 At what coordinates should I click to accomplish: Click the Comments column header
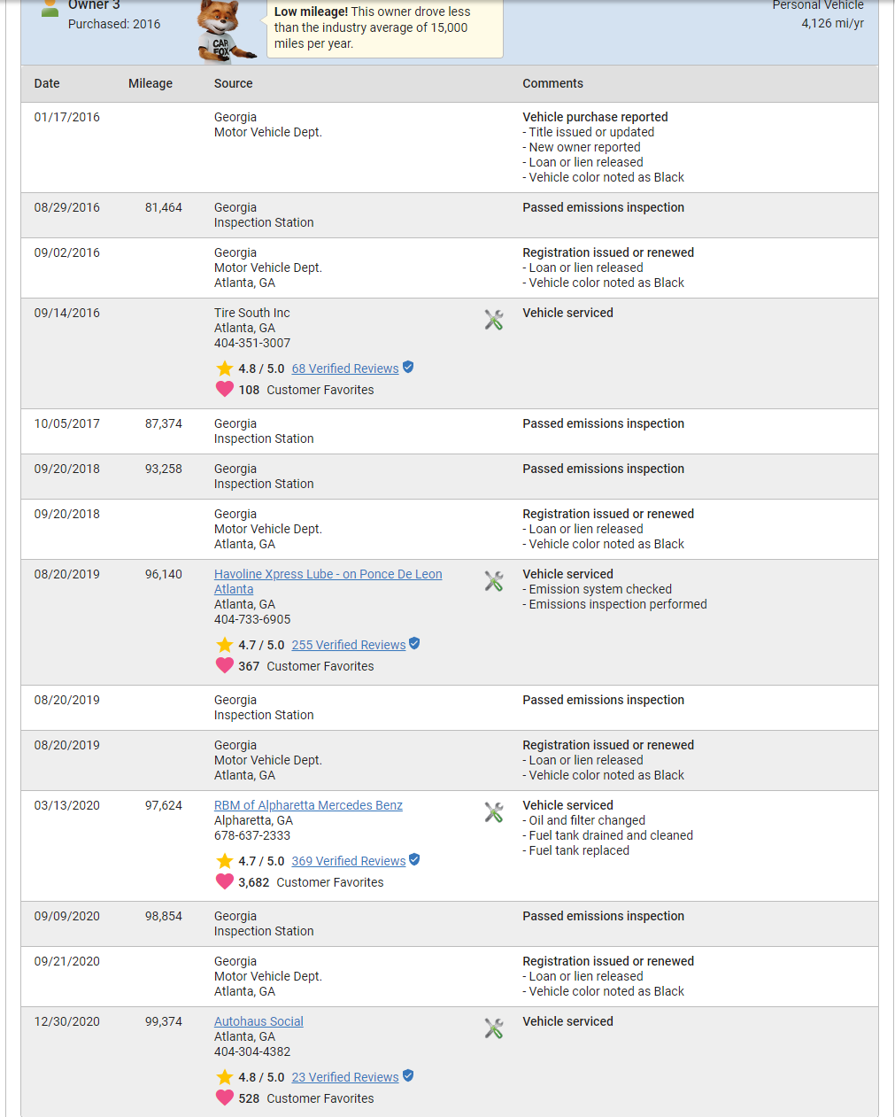tap(553, 83)
